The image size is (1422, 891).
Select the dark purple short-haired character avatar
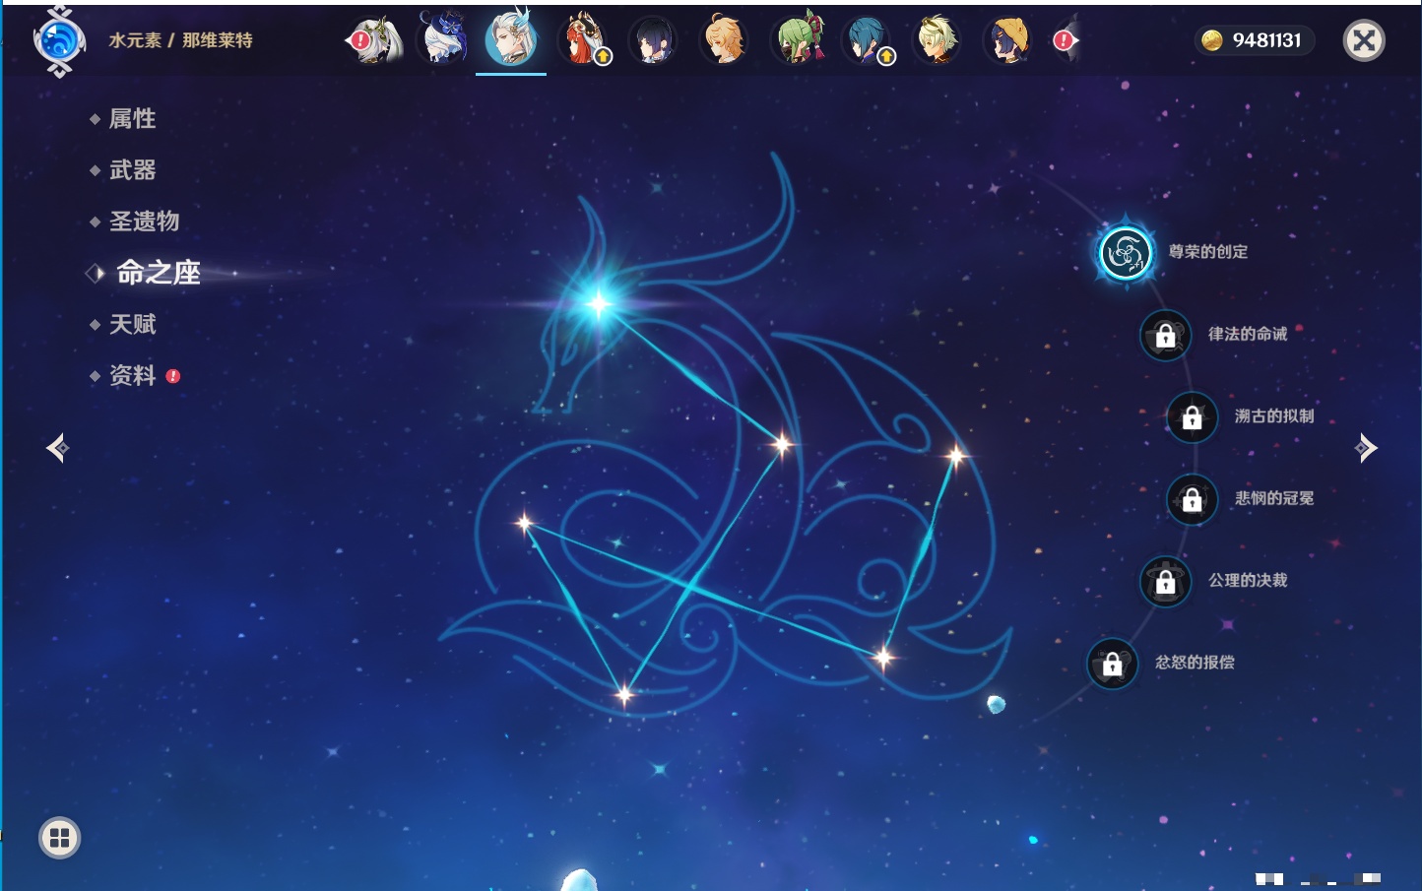[x=653, y=40]
